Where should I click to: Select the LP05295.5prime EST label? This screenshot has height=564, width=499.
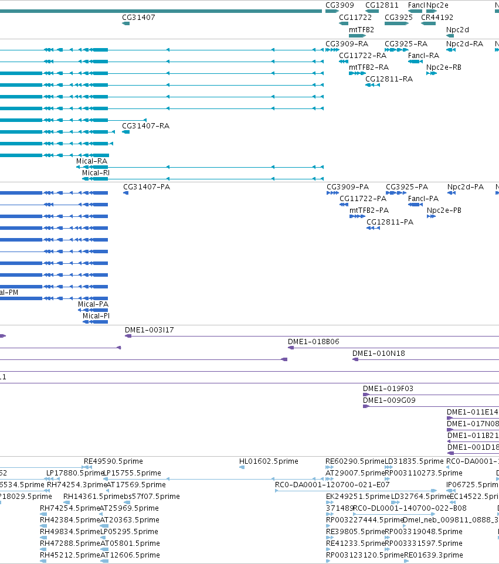[x=129, y=531]
